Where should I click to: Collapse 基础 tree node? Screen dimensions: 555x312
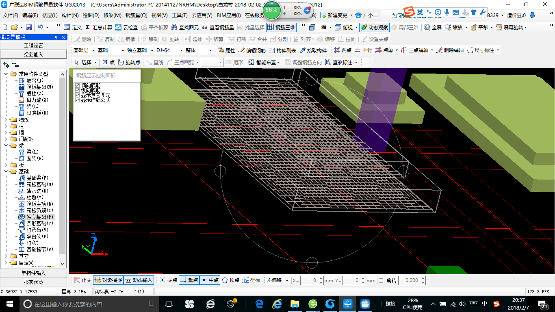[6, 171]
